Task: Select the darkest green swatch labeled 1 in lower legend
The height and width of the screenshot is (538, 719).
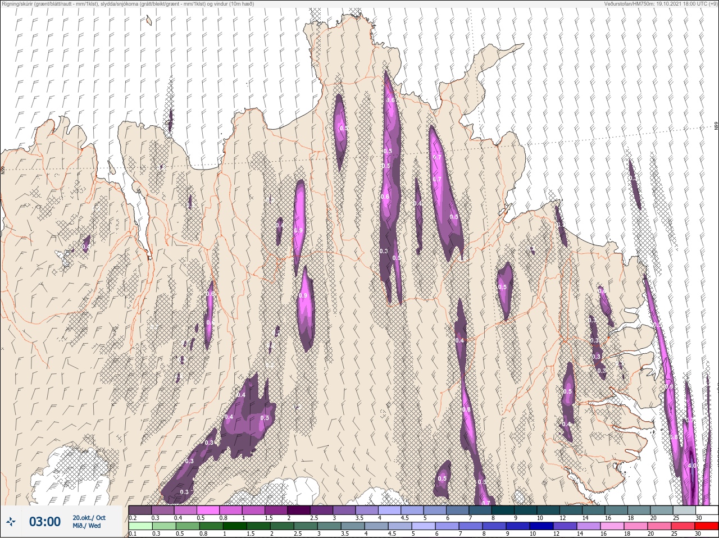Action: click(235, 526)
